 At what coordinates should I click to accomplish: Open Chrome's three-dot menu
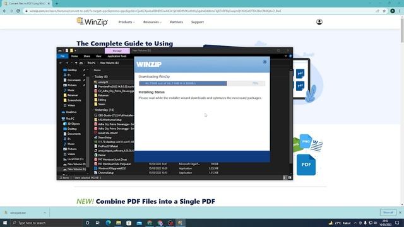(400, 11)
